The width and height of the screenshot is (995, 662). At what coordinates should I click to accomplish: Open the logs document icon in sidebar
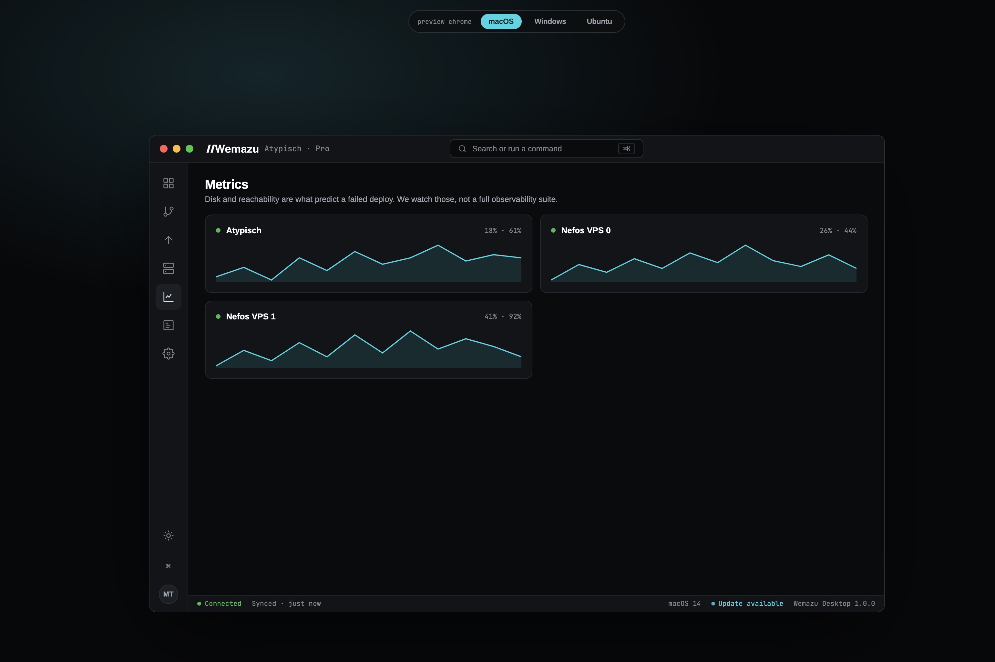tap(168, 325)
